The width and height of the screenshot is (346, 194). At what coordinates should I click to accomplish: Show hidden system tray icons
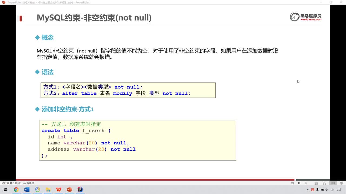(x=308, y=190)
